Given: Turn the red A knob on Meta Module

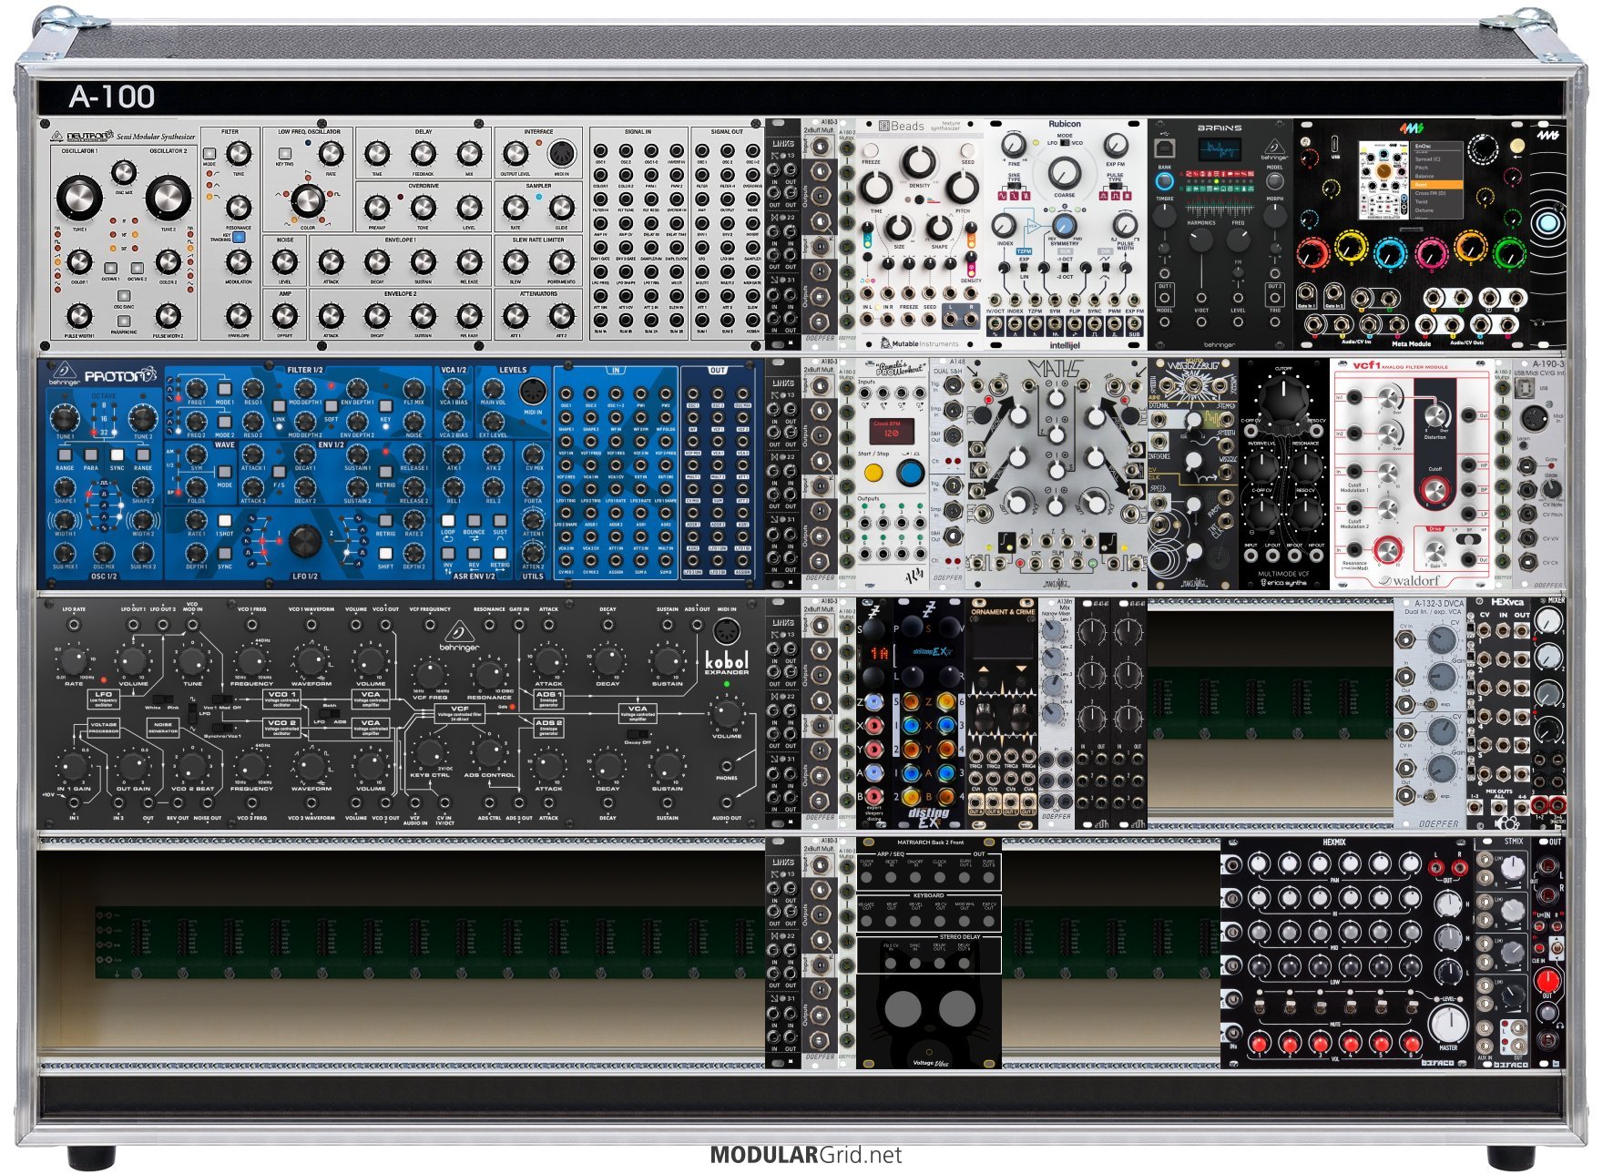Looking at the screenshot, I should [x=1312, y=252].
